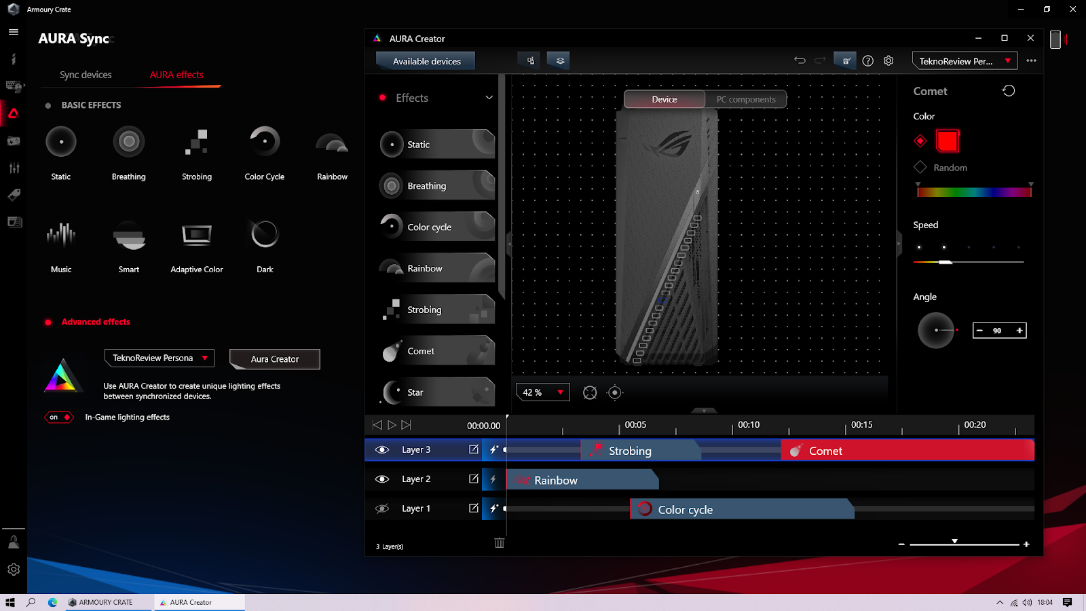The image size is (1086, 611).
Task: Open the Aura Creator button
Action: click(x=275, y=359)
